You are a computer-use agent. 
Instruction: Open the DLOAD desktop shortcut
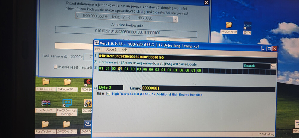point(88,103)
